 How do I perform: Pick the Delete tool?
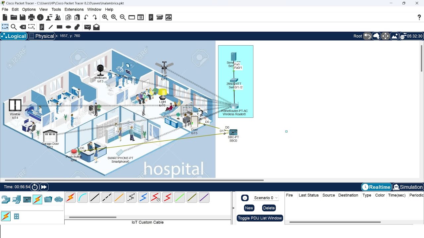point(23,27)
